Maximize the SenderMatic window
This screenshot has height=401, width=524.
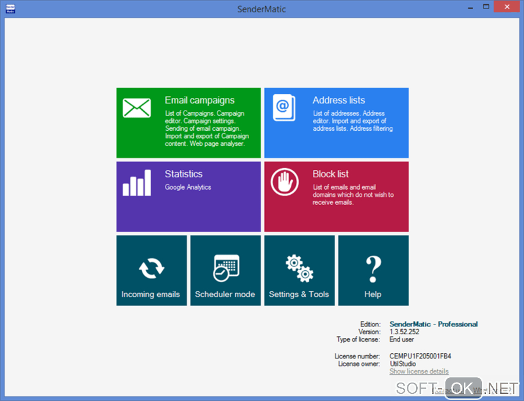click(x=486, y=7)
